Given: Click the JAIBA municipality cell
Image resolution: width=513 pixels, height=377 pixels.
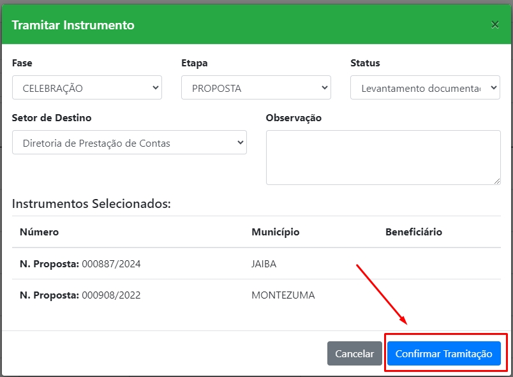Looking at the screenshot, I should (x=264, y=264).
